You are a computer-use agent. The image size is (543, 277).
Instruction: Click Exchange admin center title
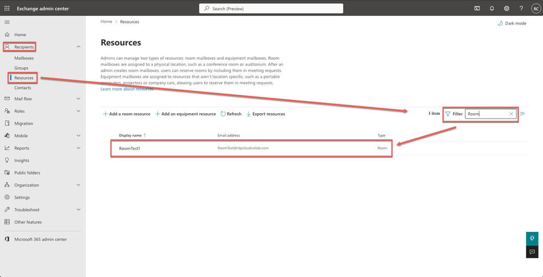(x=43, y=8)
